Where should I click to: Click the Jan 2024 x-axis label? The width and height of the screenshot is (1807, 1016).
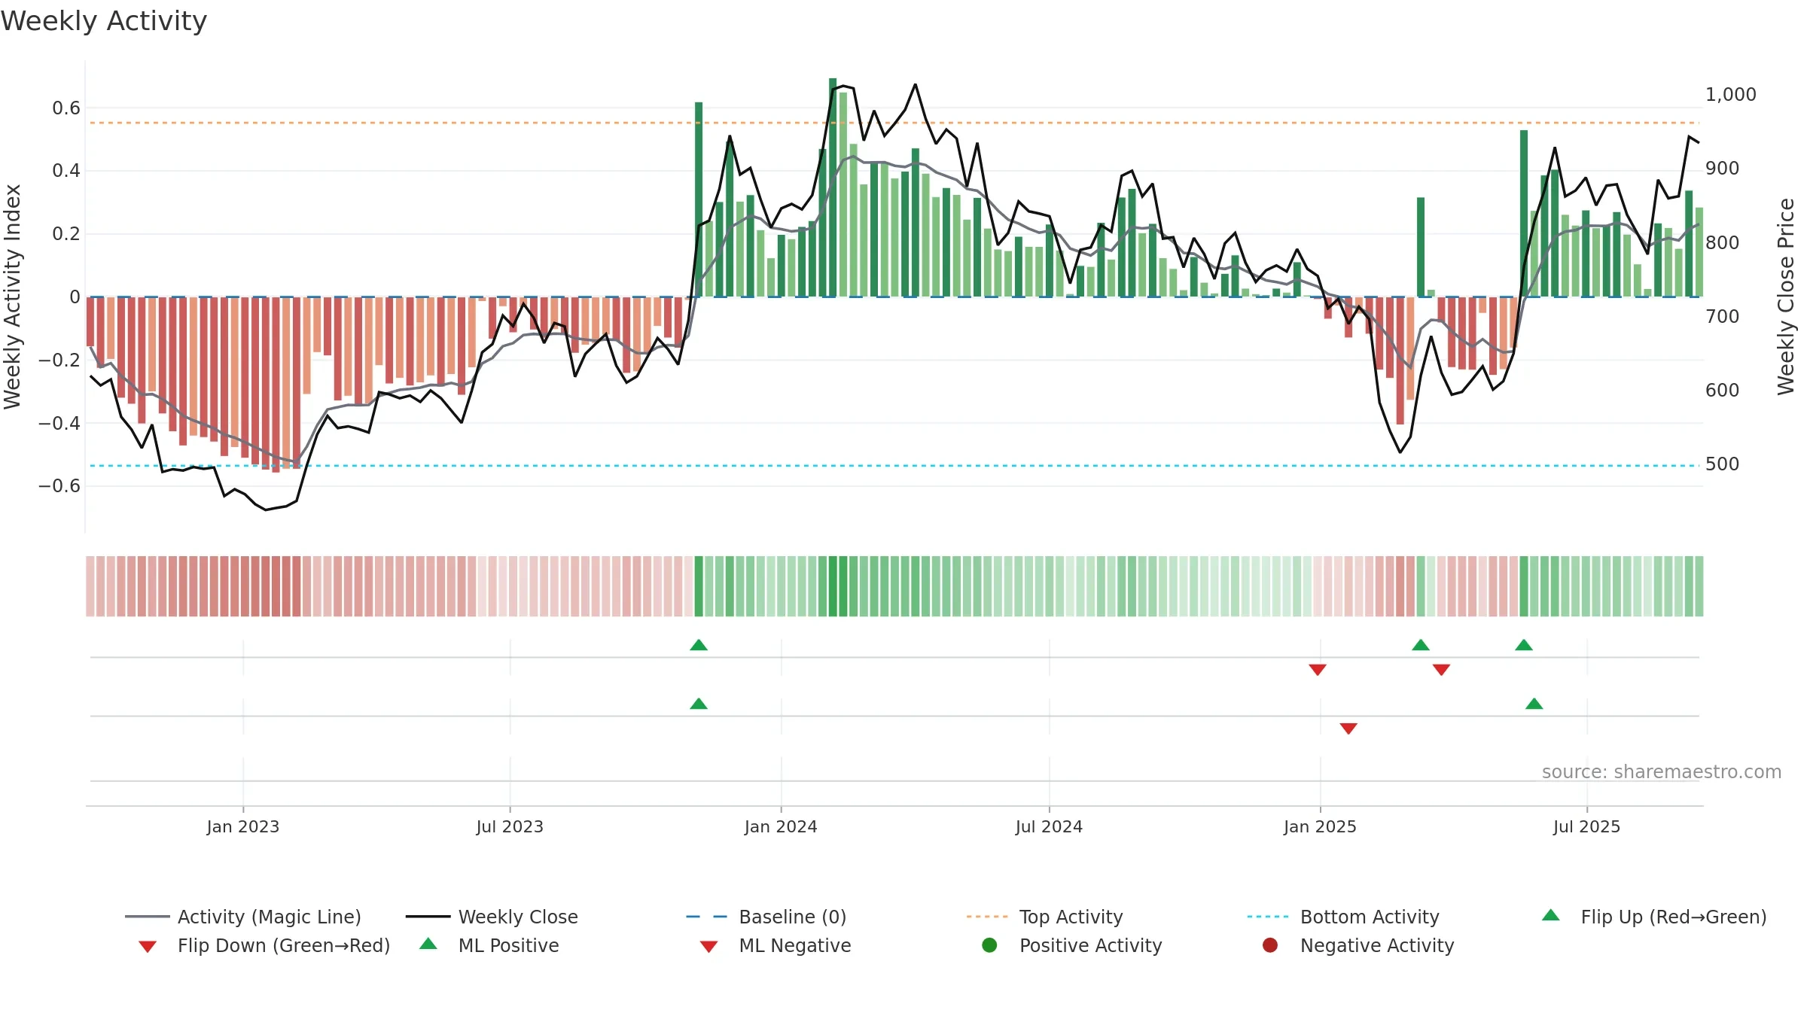(781, 826)
